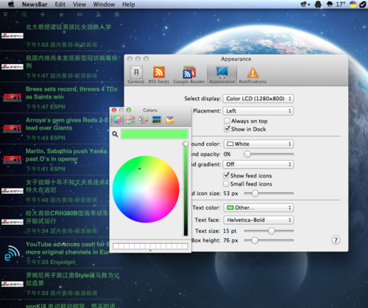The width and height of the screenshot is (368, 308).
Task: Open the General preferences pane
Action: pos(136,75)
